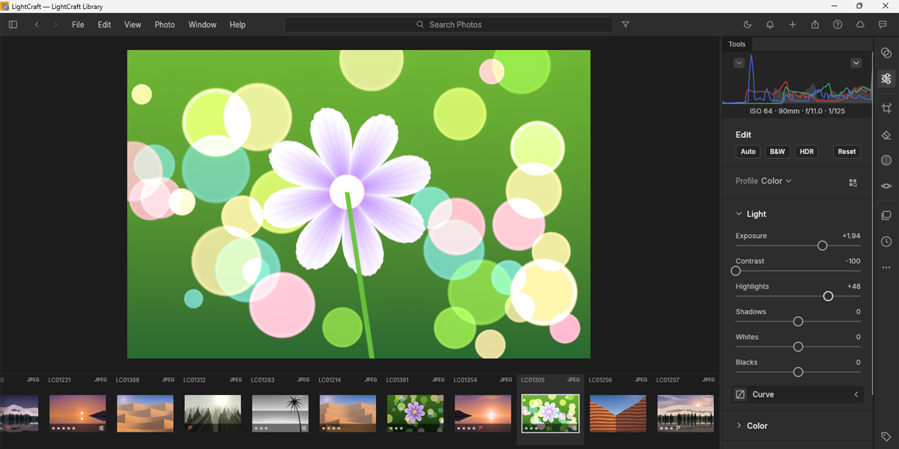Select thumbnail LC01263 palm tree photo

pos(280,414)
